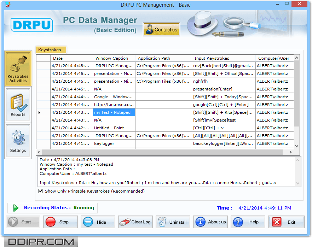Select the 'rov[Back]bert[Shift]@gmail...' cell
Screen dimensions: 312x247
point(224,66)
